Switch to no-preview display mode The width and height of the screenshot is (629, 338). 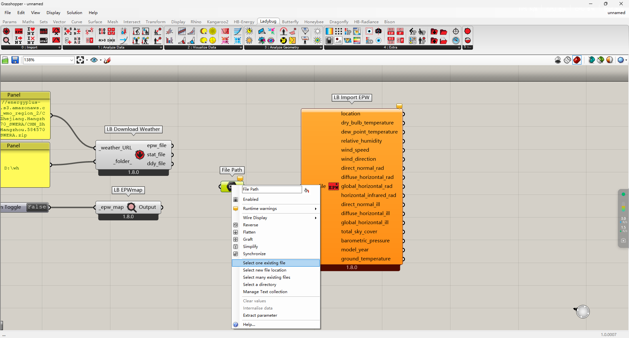558,60
